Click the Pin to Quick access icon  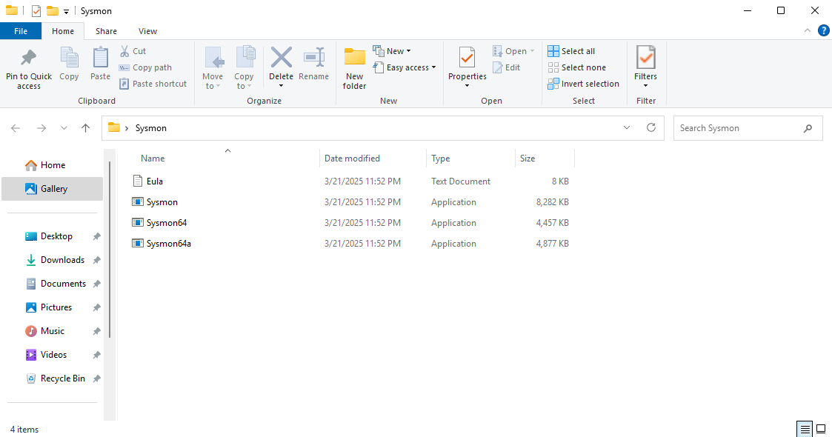point(29,59)
